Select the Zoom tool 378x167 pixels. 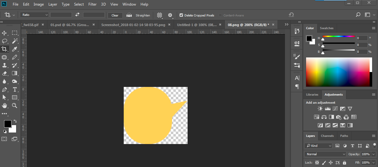pos(15,106)
